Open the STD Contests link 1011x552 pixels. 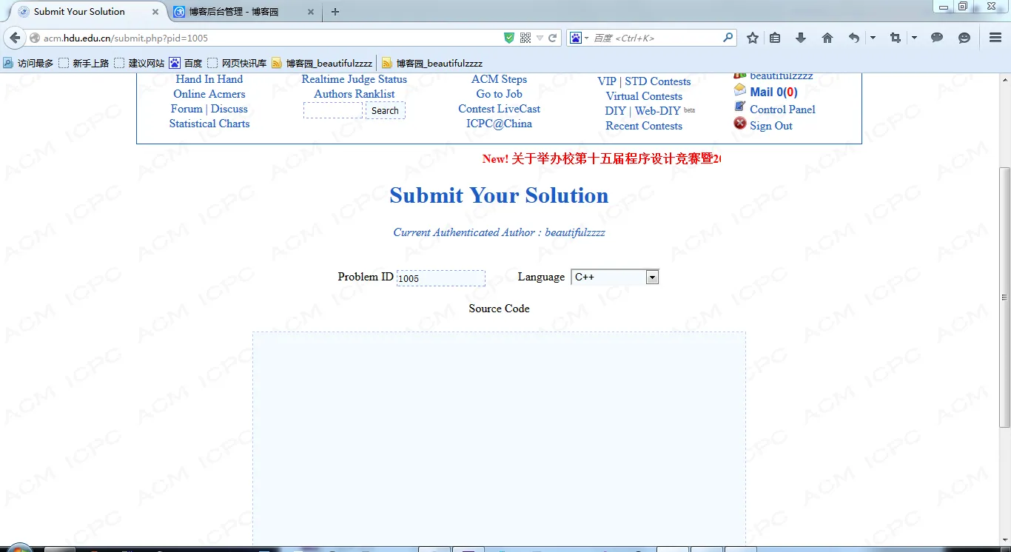point(658,81)
